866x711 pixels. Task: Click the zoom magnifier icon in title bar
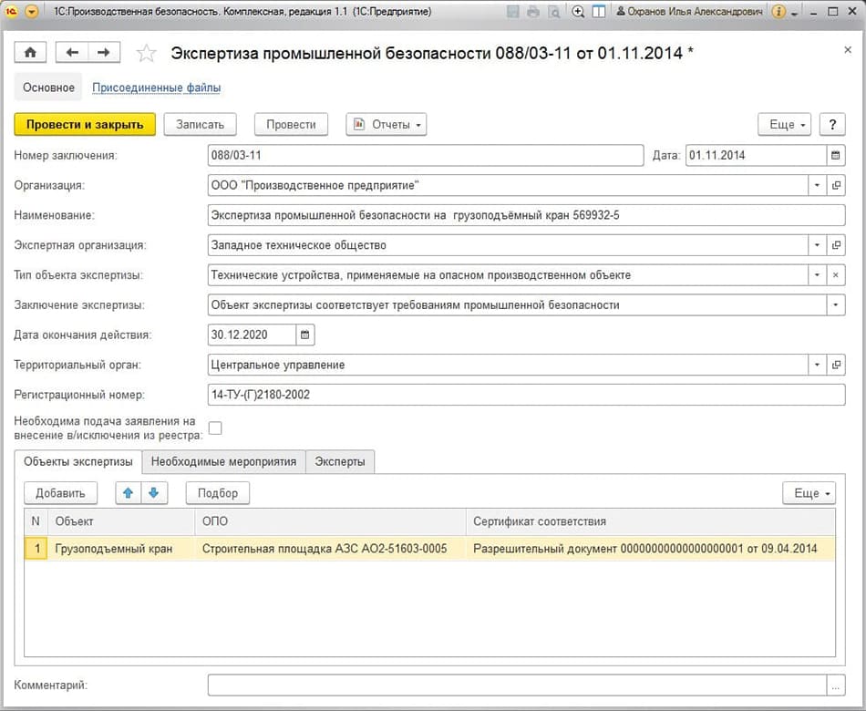[578, 11]
